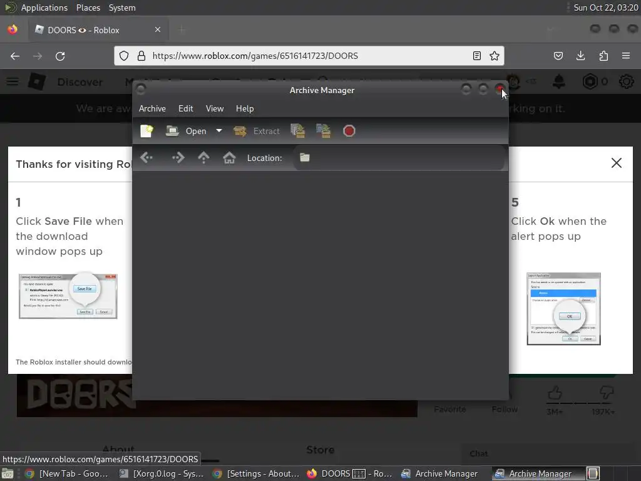Image resolution: width=641 pixels, height=481 pixels.
Task: Bookmark this page with the star
Action: click(495, 56)
